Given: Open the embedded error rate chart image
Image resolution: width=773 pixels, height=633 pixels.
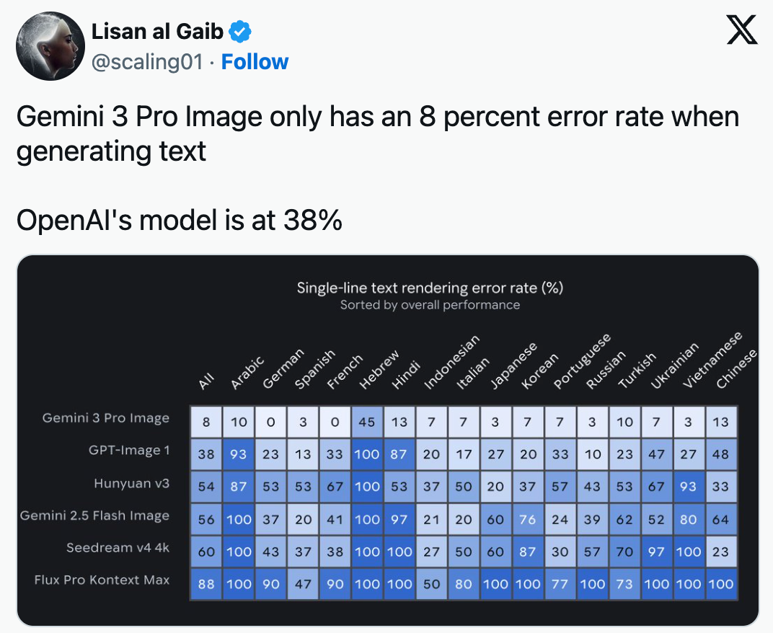Looking at the screenshot, I should 387,440.
